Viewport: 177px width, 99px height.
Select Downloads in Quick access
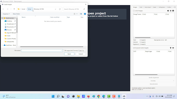point(10,24)
